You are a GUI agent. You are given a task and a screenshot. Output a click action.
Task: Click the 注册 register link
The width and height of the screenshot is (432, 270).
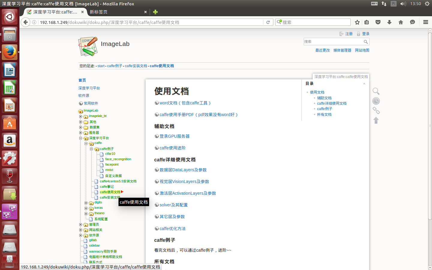349,34
